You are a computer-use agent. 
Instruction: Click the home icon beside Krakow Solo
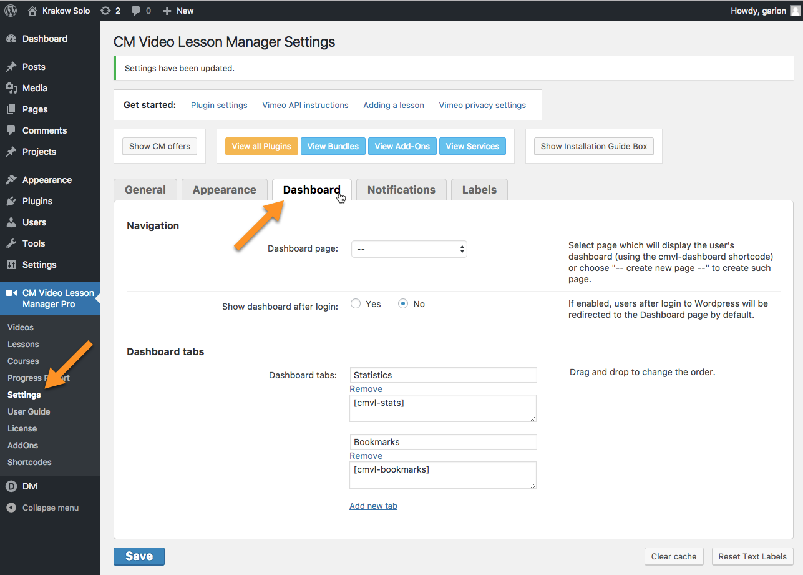[x=32, y=11]
